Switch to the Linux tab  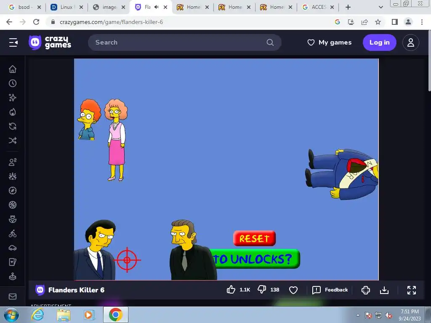coord(66,7)
